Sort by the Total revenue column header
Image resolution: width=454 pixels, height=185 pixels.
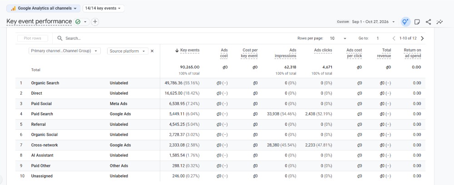[384, 53]
